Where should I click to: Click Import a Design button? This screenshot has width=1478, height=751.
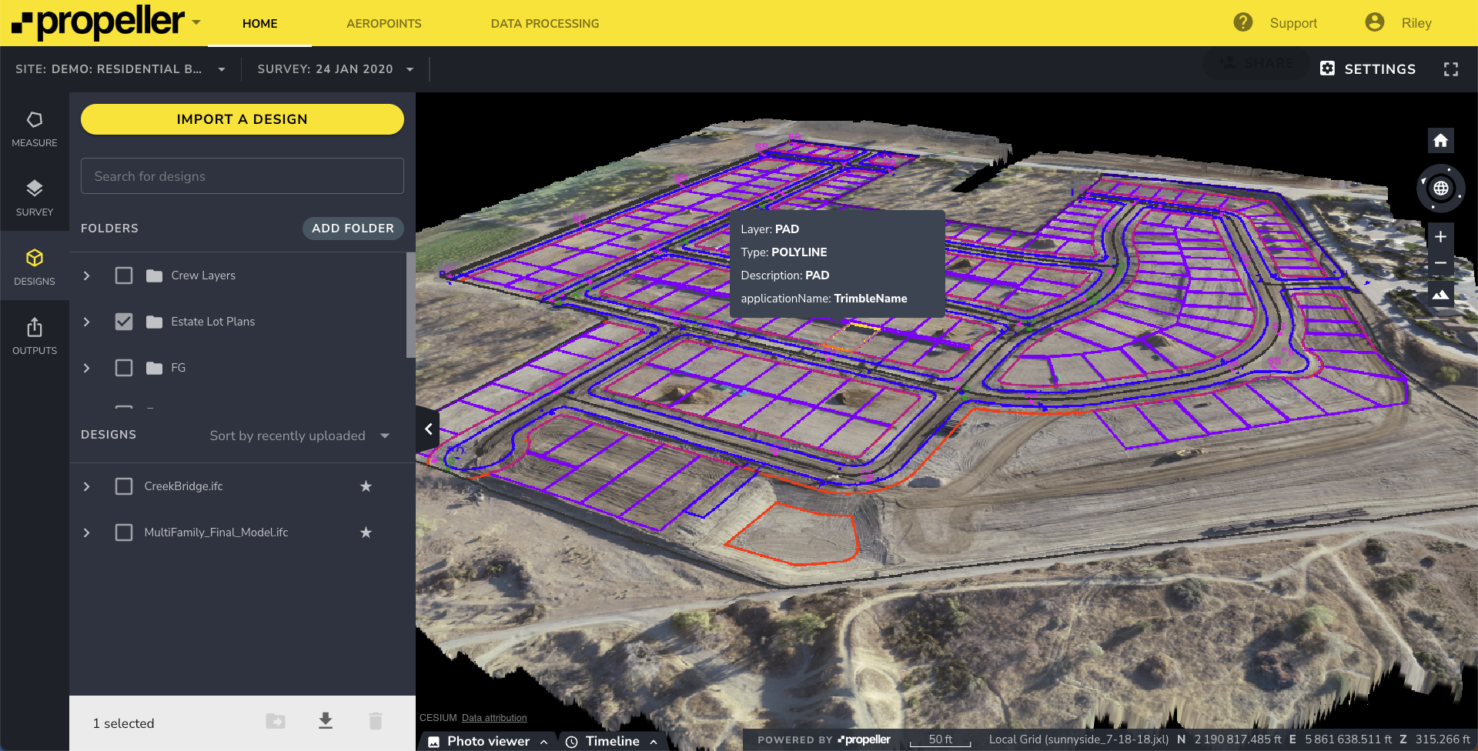click(x=242, y=119)
